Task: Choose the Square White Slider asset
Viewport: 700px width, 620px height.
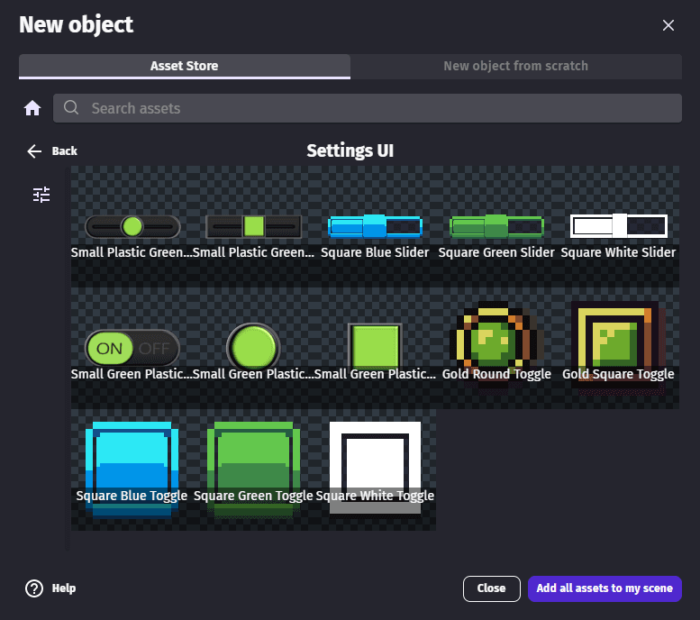Action: tap(618, 226)
